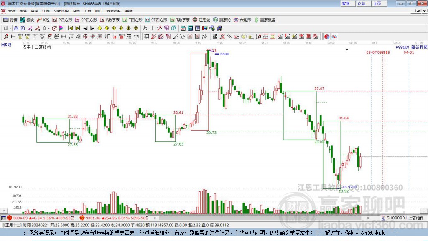
Task: Open the 设置 menu
Action: point(76,11)
